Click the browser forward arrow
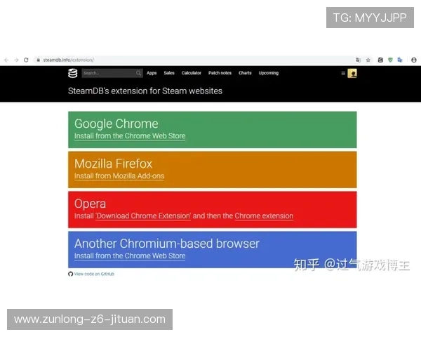421x337 pixels. pos(16,60)
